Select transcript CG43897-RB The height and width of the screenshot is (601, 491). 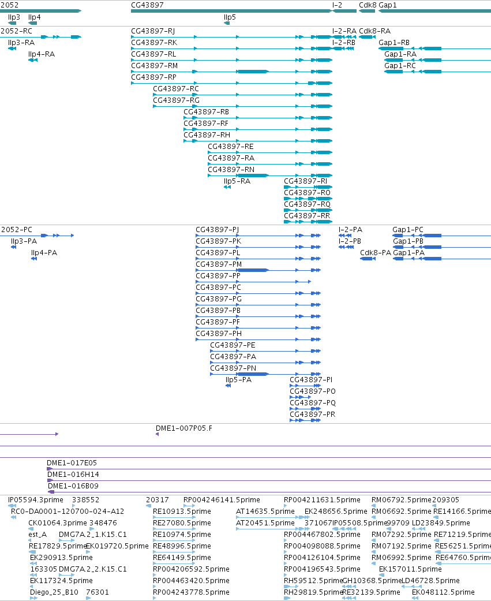[x=258, y=118]
